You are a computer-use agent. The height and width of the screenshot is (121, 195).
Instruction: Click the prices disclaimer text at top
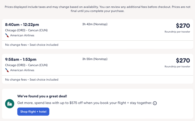(97, 9)
